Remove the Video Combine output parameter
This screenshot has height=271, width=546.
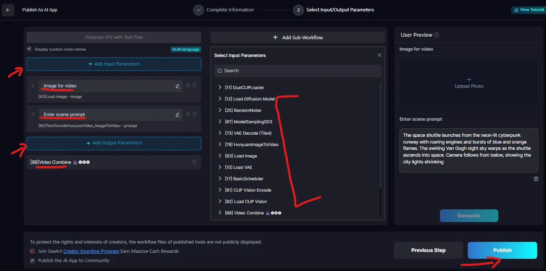point(194,162)
